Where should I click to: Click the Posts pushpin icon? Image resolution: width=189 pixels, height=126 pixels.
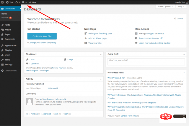coord(2,25)
